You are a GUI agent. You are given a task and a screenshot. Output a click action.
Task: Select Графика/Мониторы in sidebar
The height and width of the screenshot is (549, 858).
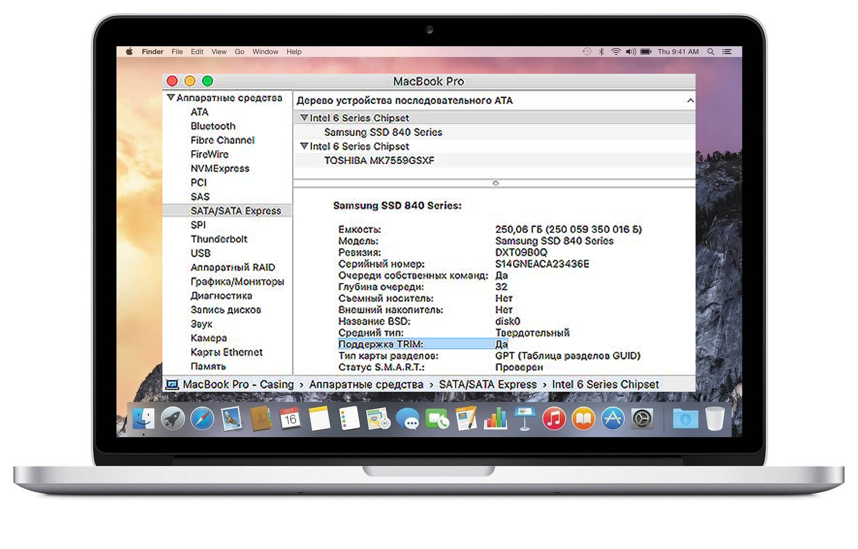(x=237, y=282)
